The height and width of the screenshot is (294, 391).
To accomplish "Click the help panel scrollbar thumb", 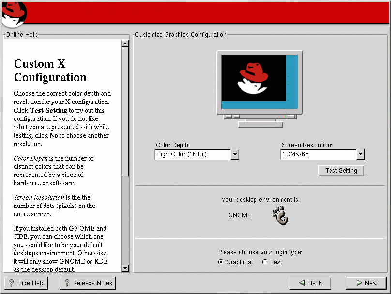I will pyautogui.click(x=125, y=111).
